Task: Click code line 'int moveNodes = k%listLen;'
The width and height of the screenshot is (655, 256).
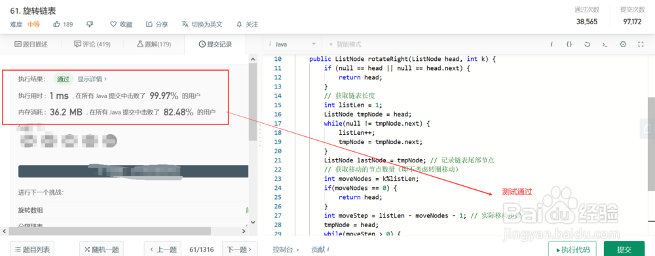Action: pyautogui.click(x=371, y=178)
